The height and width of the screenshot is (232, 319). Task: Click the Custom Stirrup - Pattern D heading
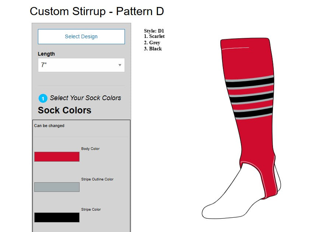tap(97, 11)
